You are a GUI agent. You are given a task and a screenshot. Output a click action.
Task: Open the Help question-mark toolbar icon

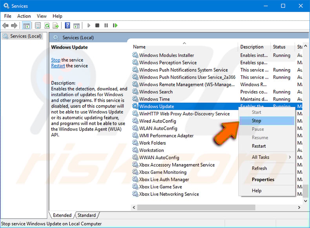[x=67, y=26]
